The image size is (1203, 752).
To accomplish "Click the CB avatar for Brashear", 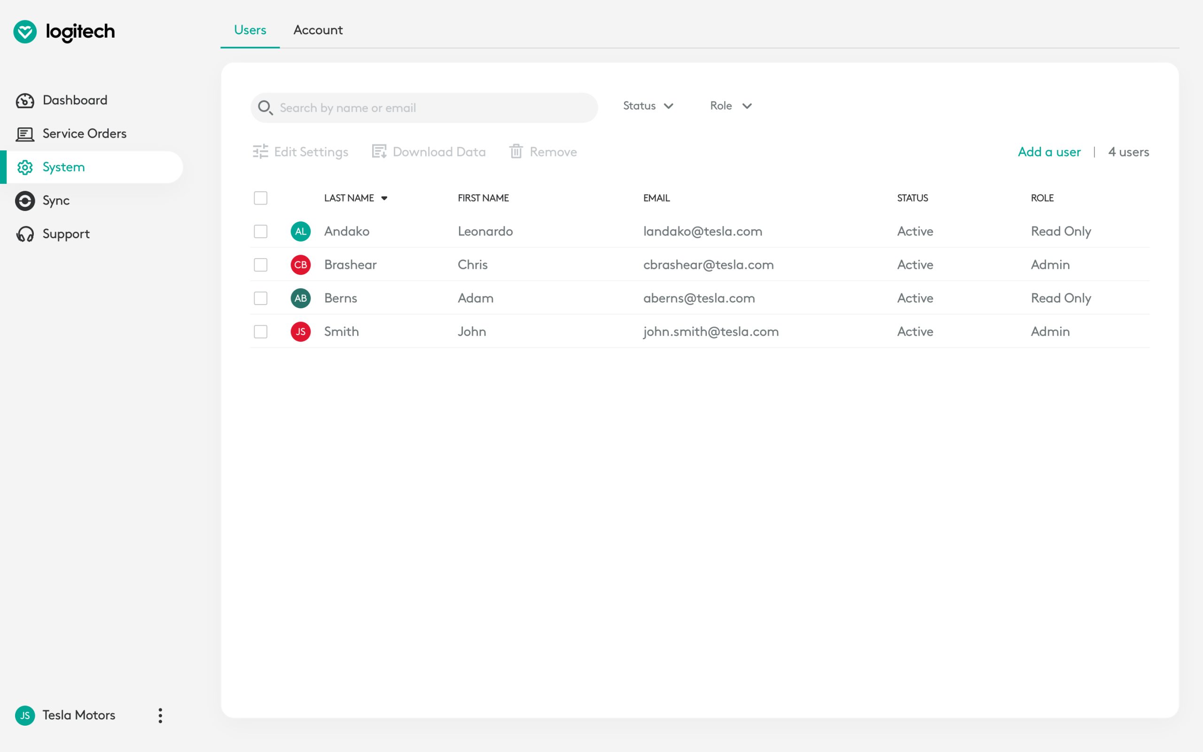I will pos(300,265).
